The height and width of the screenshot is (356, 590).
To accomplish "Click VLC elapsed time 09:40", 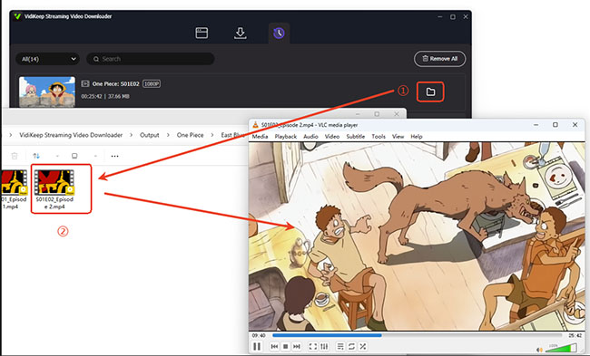I will (x=259, y=335).
